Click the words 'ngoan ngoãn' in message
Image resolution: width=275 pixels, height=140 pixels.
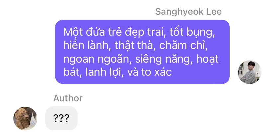(x=96, y=59)
